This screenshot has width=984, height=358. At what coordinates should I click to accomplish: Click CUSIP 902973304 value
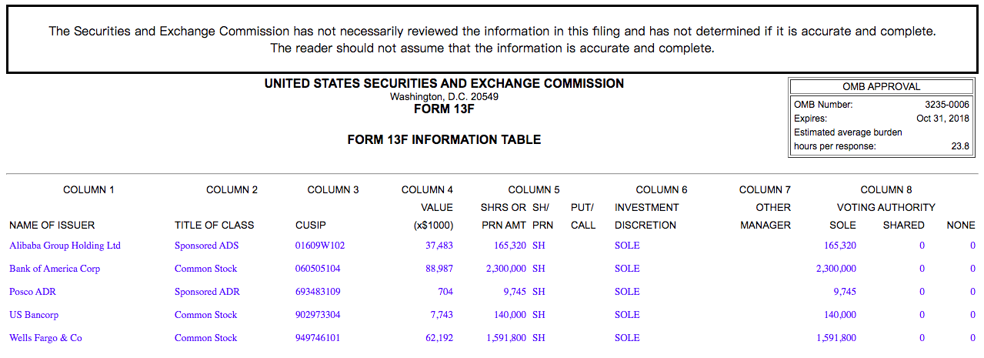tap(318, 315)
